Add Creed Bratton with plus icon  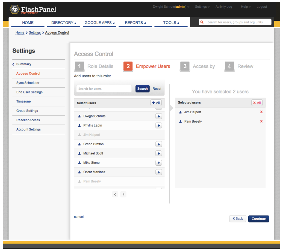point(158,144)
